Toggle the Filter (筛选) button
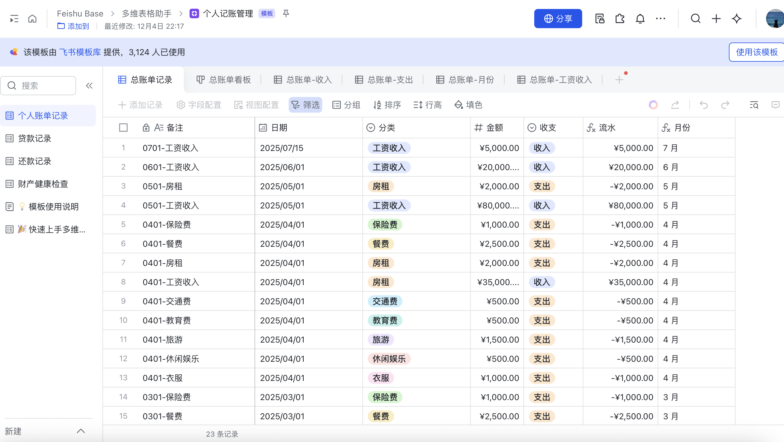Viewport: 784px width, 442px height. point(305,105)
